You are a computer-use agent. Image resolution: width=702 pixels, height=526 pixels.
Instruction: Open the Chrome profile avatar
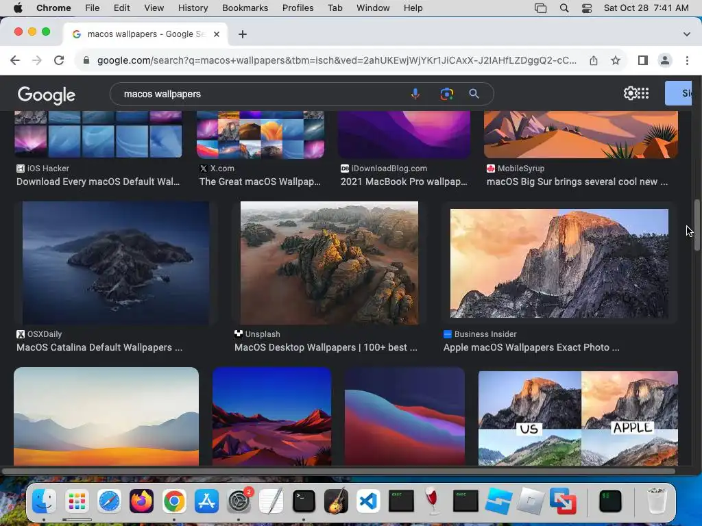pos(665,60)
